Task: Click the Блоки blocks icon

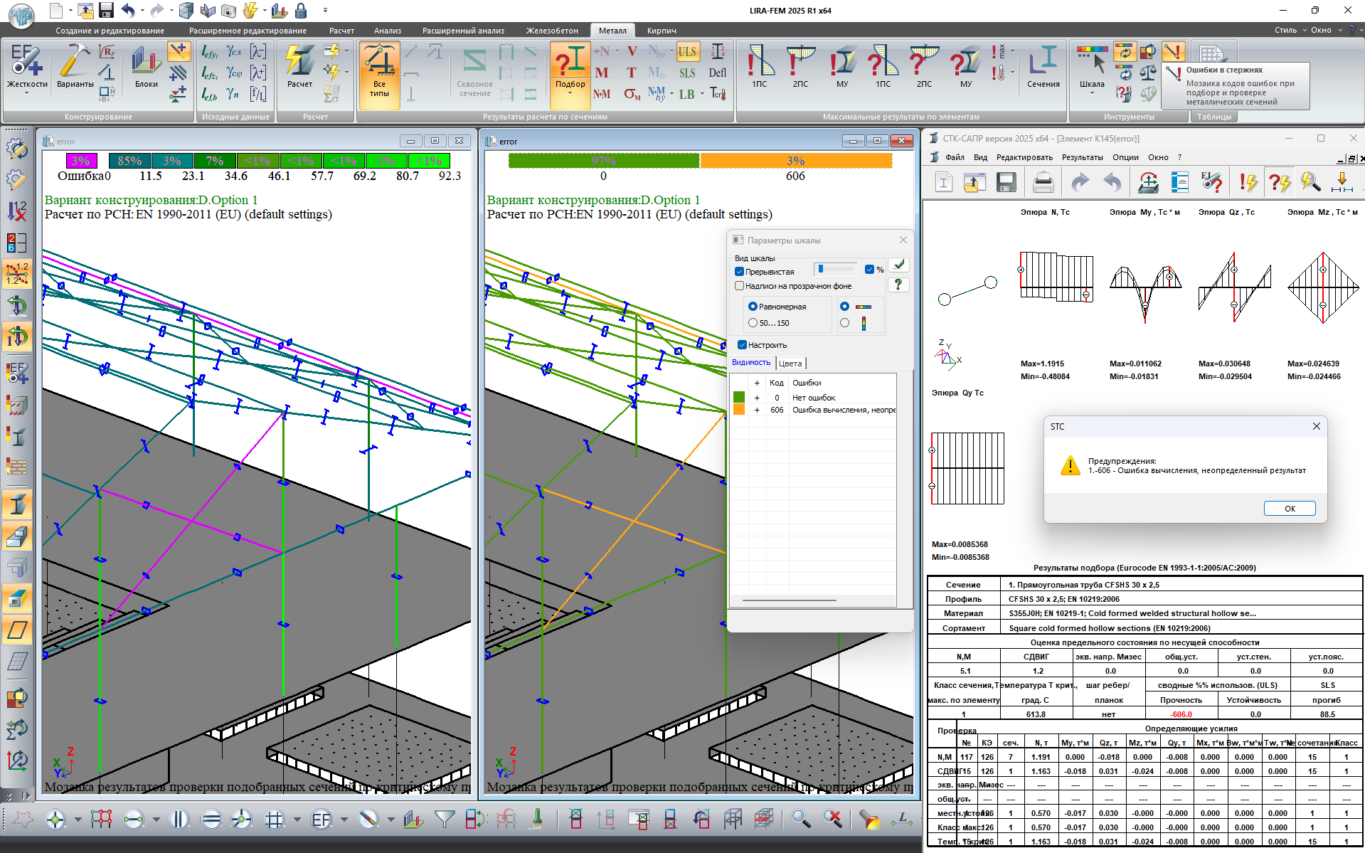Action: tap(146, 61)
